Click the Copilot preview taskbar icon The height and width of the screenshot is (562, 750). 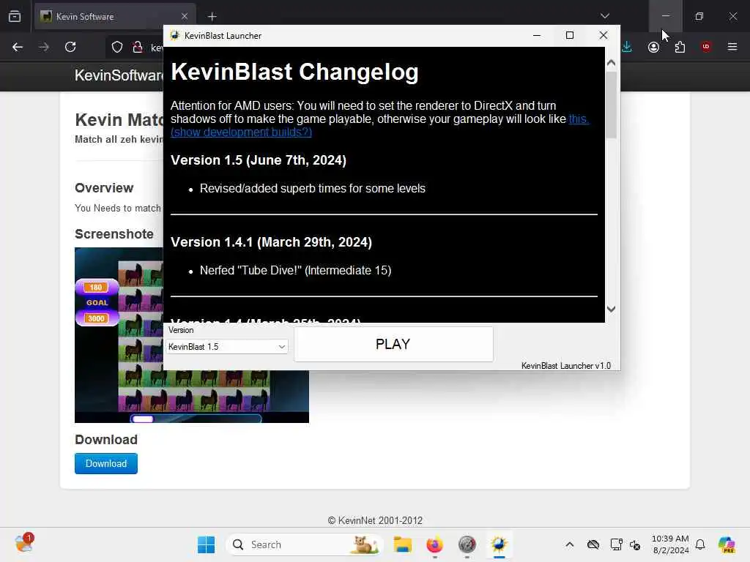[x=727, y=544]
